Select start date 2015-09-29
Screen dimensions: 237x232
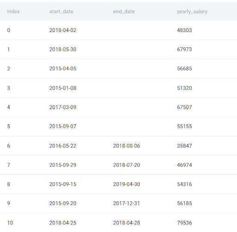pyautogui.click(x=63, y=165)
